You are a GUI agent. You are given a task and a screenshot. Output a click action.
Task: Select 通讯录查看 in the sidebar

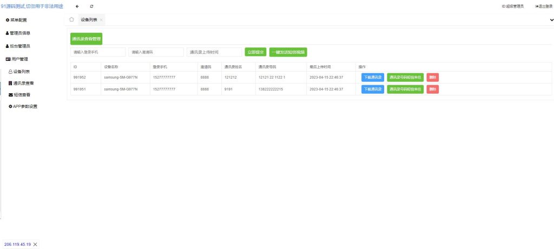pos(21,83)
